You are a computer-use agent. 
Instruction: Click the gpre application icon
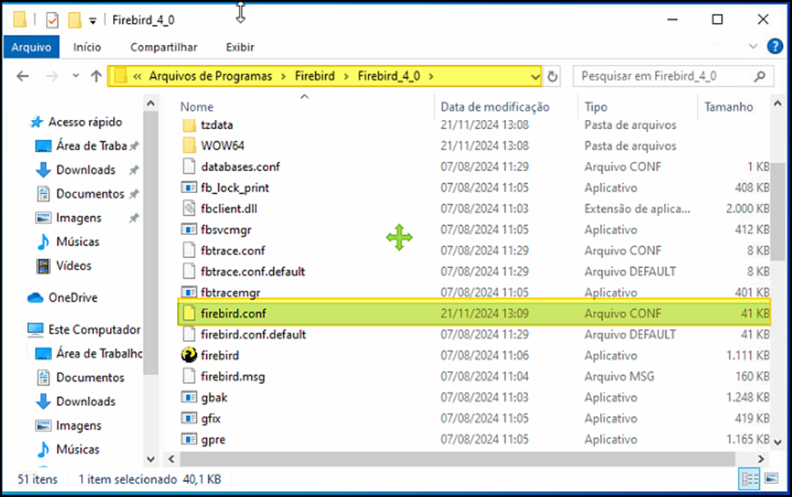pos(189,440)
